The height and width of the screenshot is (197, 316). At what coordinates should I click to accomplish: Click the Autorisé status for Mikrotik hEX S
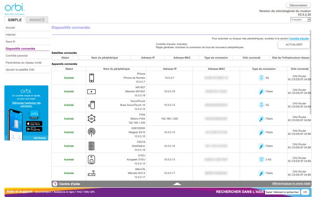pyautogui.click(x=69, y=173)
